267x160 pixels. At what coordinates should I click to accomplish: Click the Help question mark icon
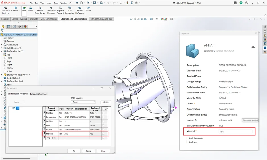247,3
